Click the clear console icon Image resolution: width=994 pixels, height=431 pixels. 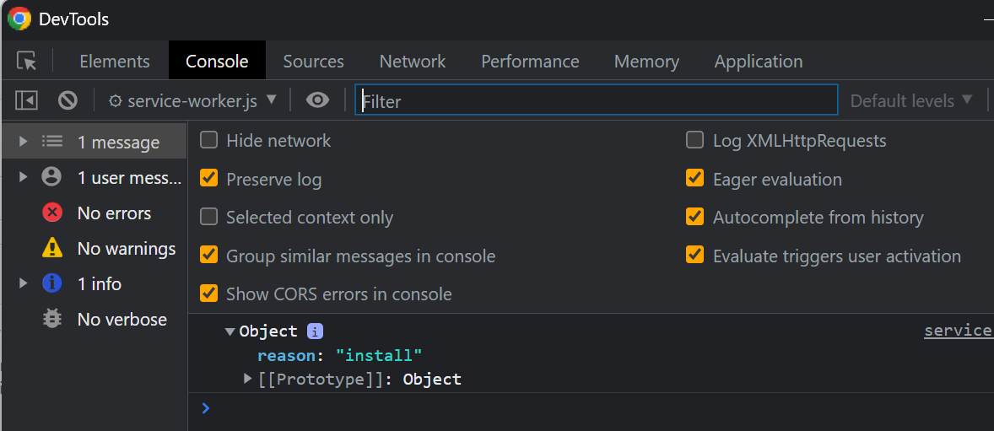(68, 100)
